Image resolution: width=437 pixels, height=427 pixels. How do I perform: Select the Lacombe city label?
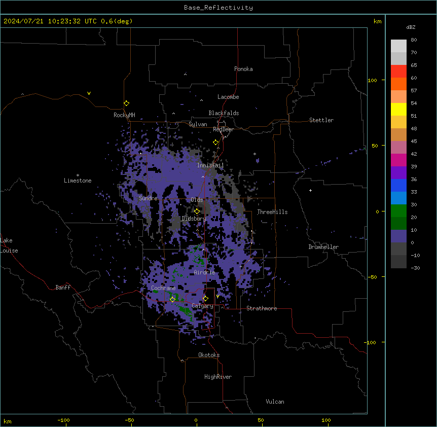pos(228,97)
